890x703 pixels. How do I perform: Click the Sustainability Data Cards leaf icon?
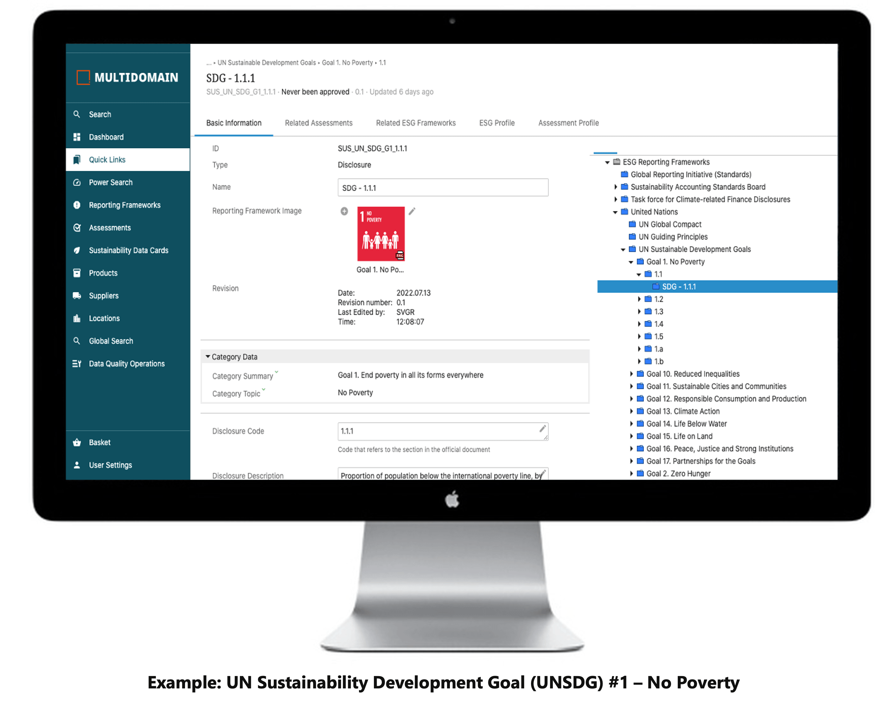tap(77, 250)
